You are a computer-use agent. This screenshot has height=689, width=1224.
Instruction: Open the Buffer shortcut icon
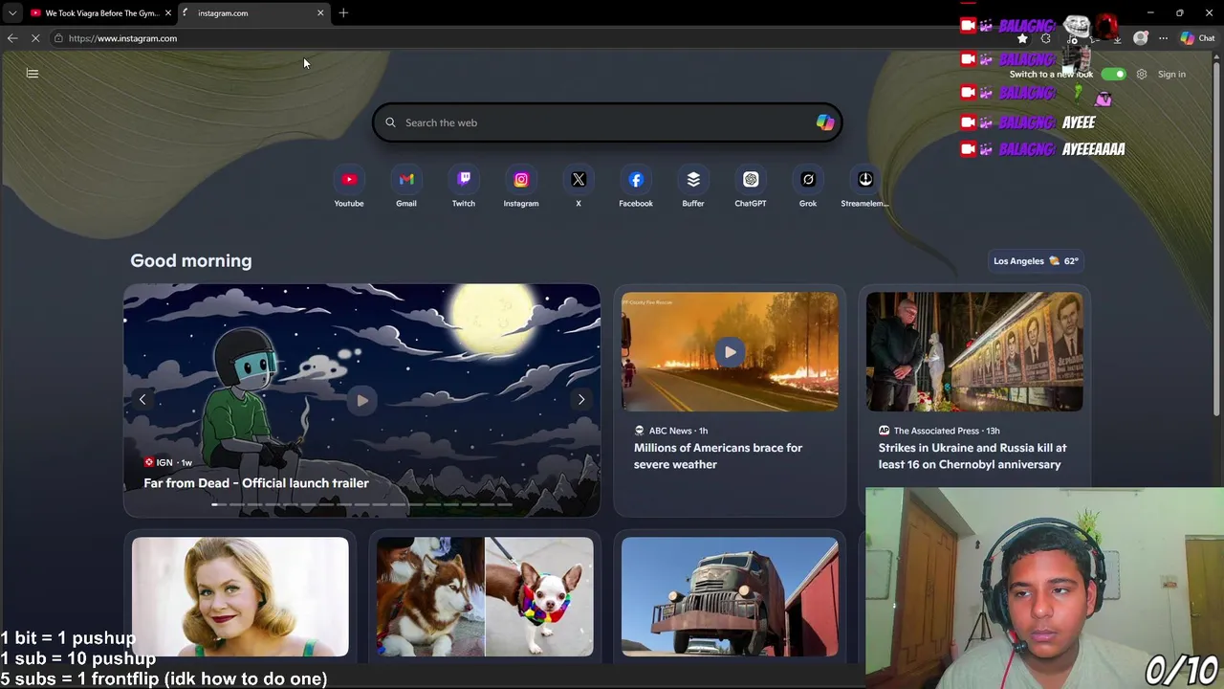point(693,180)
